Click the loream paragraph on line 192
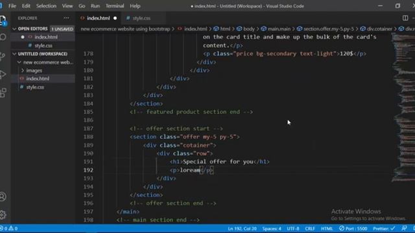Screen dimensions: 415x233 tap(191, 170)
